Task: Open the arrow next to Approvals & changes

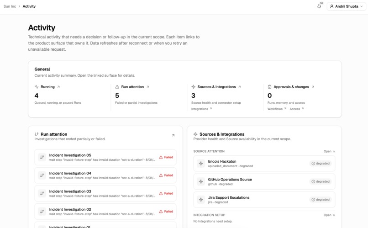Action: coord(313,87)
